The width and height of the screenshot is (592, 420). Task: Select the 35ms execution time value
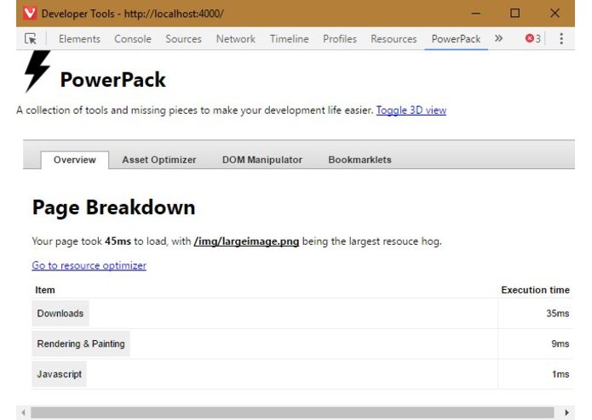tap(557, 314)
